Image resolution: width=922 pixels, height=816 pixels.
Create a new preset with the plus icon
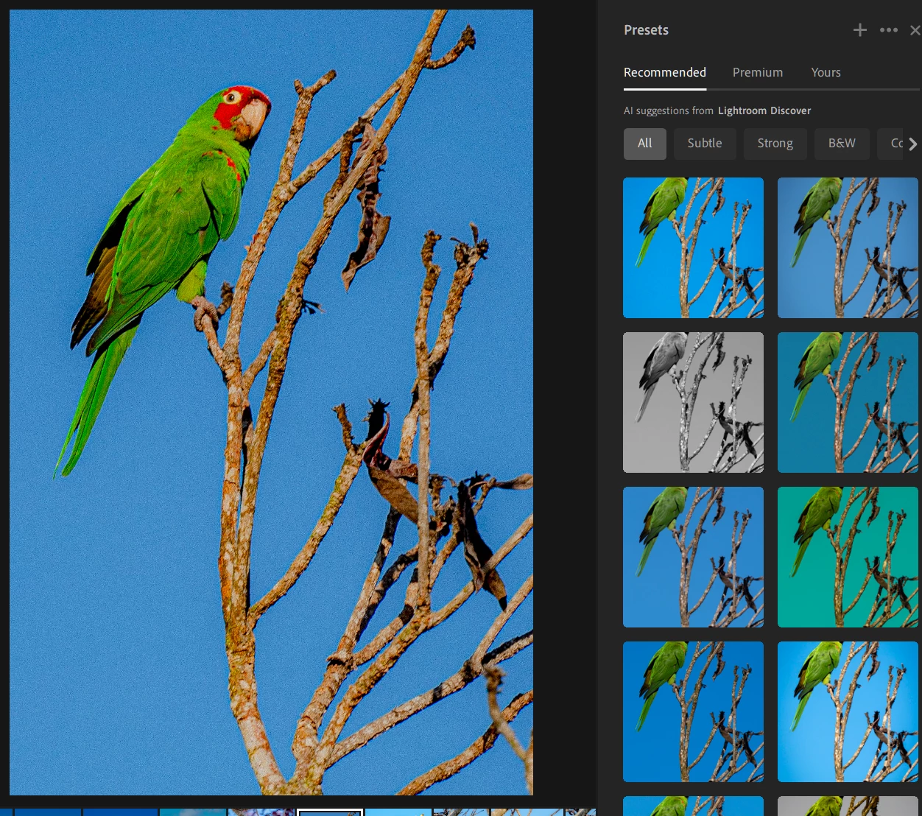[x=859, y=30]
